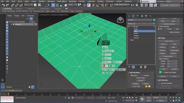Click the Redo arrow icon
The image size is (184, 103).
coord(7,5)
